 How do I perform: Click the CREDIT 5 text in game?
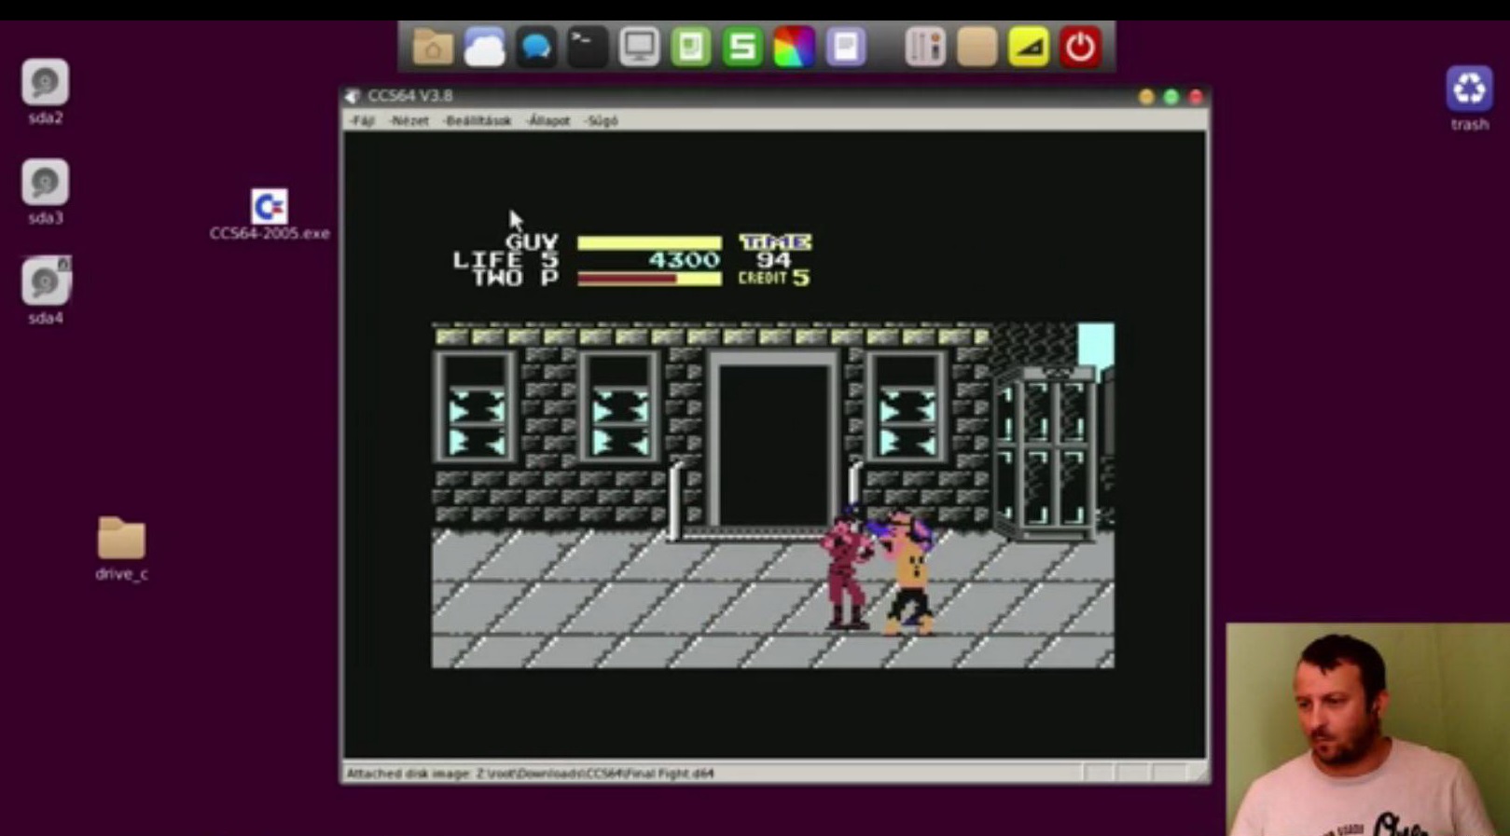pyautogui.click(x=774, y=278)
